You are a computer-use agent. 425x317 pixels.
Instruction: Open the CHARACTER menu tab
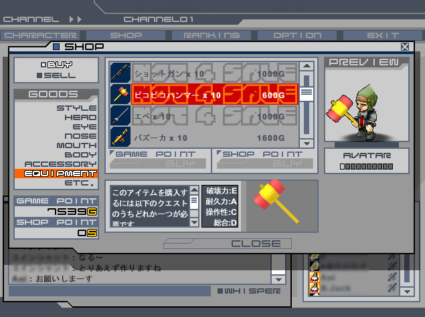click(x=40, y=35)
